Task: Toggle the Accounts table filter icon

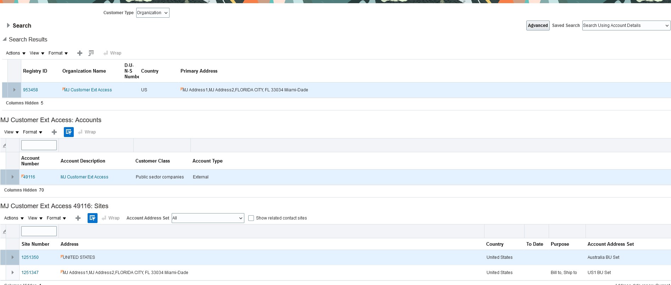Action: (x=69, y=132)
